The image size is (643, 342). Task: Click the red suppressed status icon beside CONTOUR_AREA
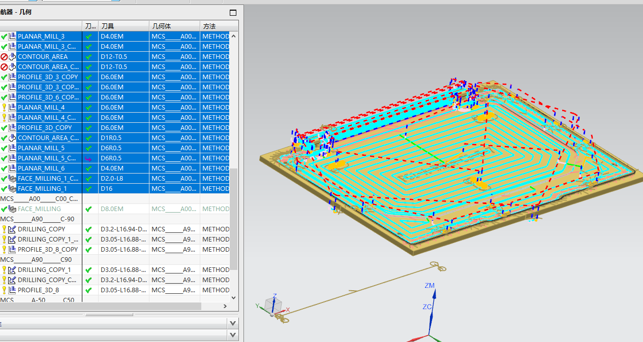coord(4,57)
